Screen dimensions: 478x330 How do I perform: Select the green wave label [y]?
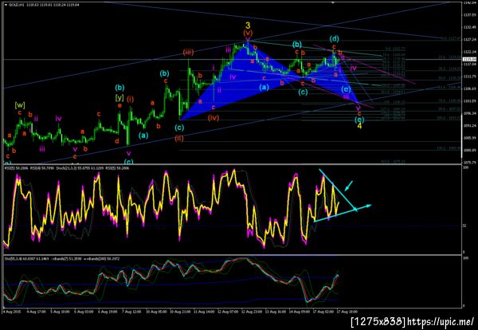pyautogui.click(x=119, y=97)
